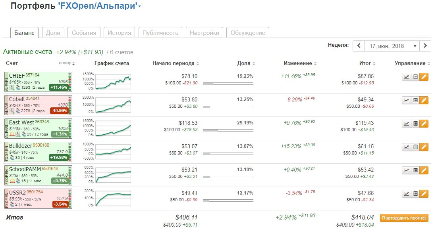Open the week date dropdown
Image resolution: width=434 pixels, height=231 pixels.
tap(392, 46)
